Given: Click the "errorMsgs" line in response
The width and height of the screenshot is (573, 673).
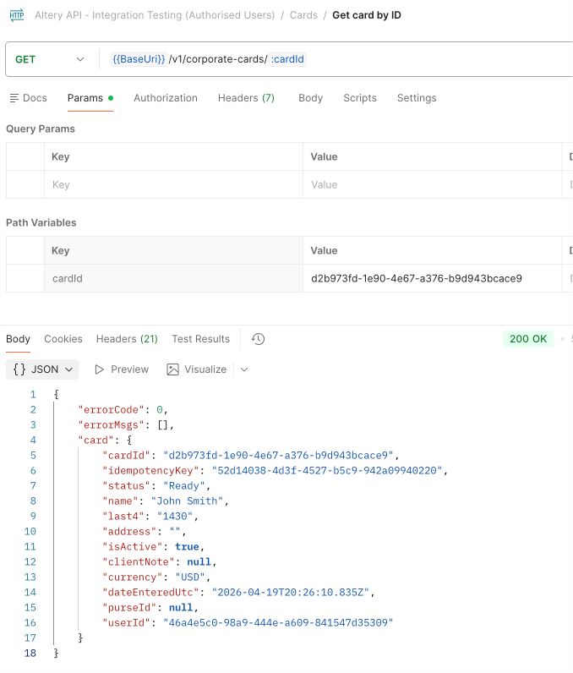Looking at the screenshot, I should click(x=126, y=425).
